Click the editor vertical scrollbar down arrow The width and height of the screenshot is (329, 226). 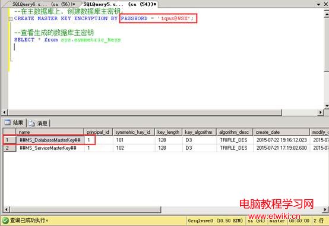tap(327, 106)
